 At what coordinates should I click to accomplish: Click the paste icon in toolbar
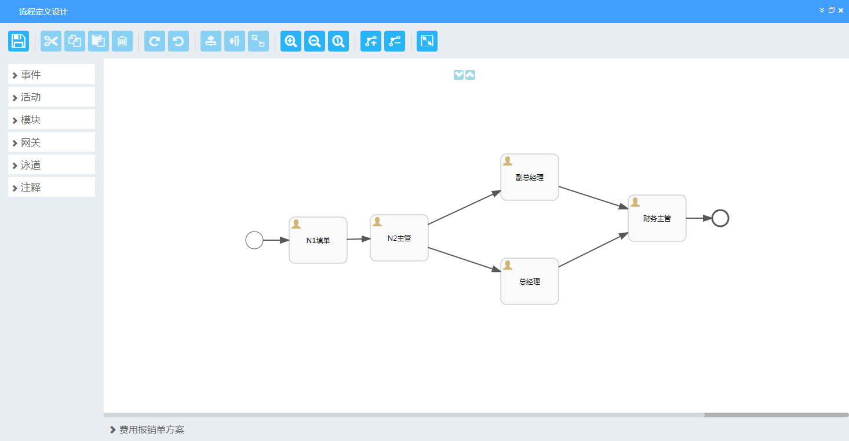99,41
